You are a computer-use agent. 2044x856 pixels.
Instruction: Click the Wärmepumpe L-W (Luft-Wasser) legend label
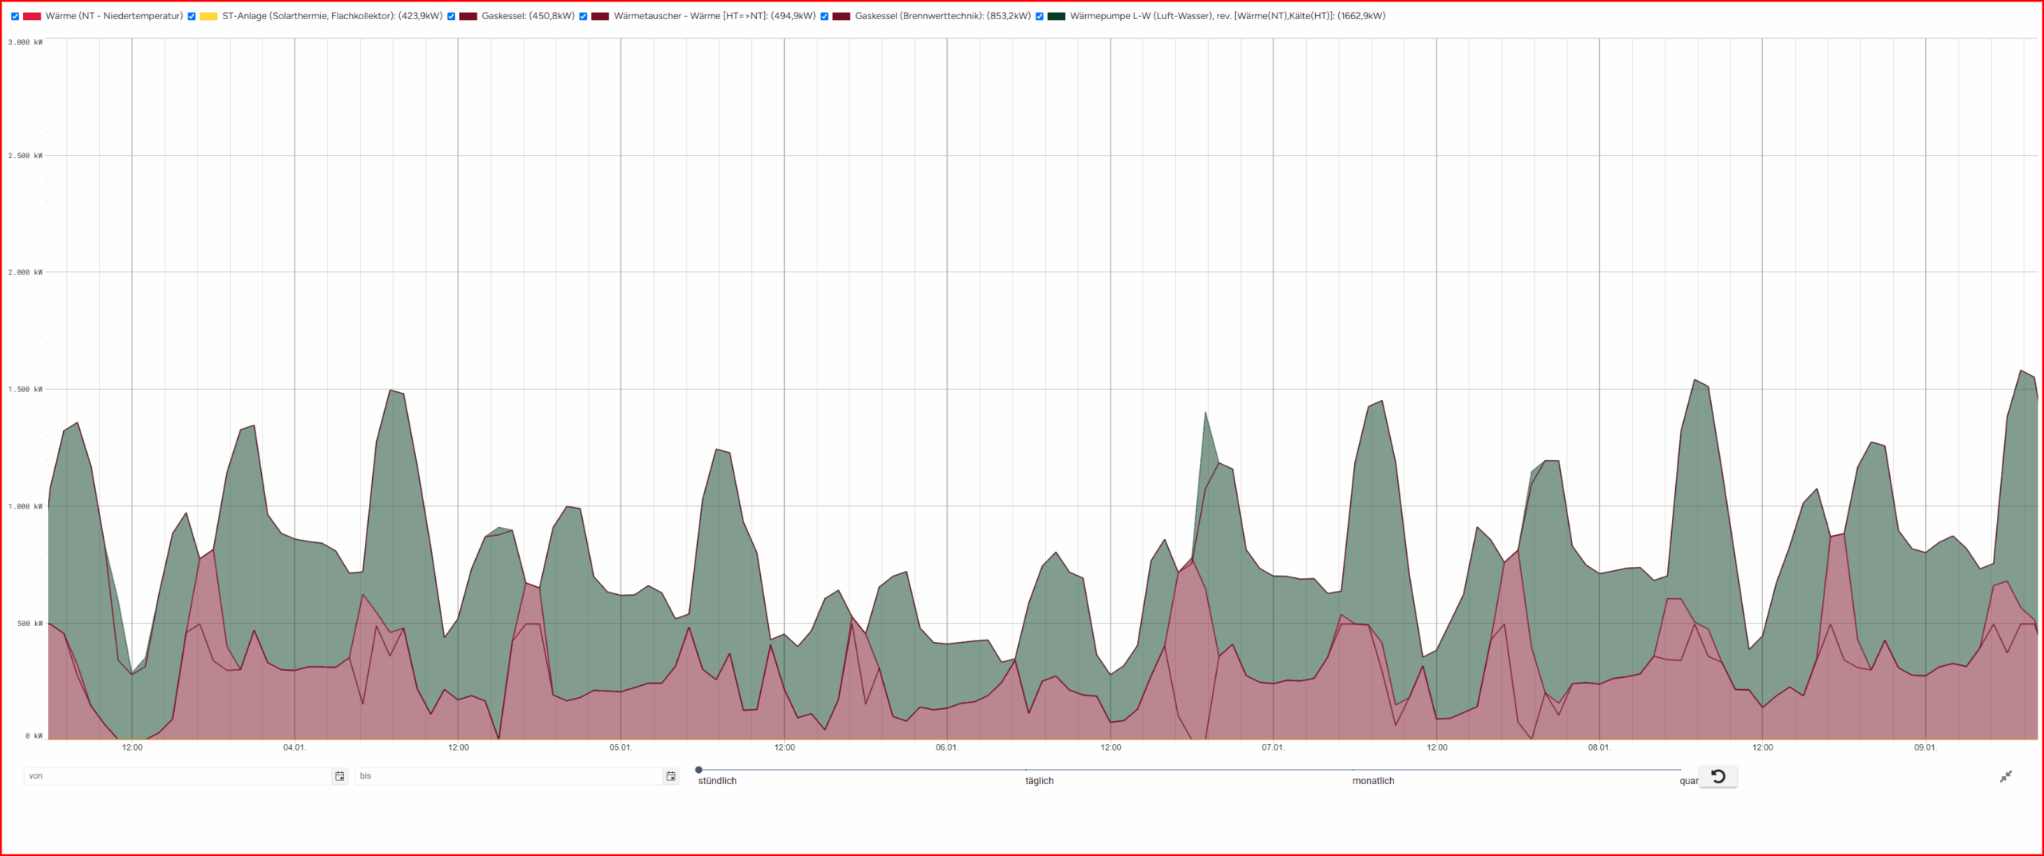1227,16
